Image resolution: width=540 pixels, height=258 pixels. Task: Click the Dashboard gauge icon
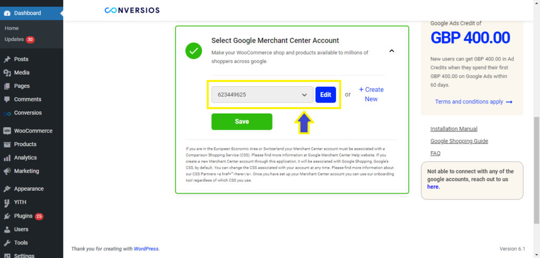pos(7,13)
